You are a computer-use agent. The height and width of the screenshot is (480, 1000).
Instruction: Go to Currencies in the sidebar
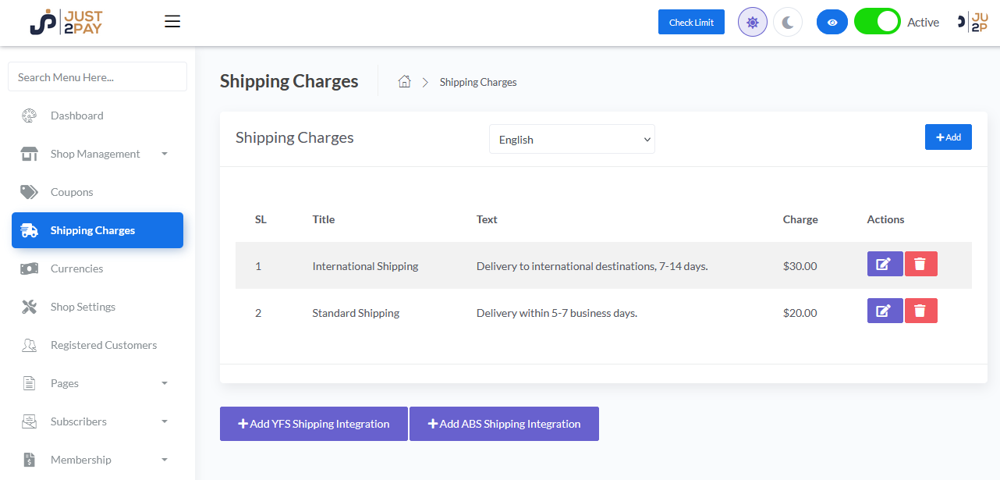[76, 268]
